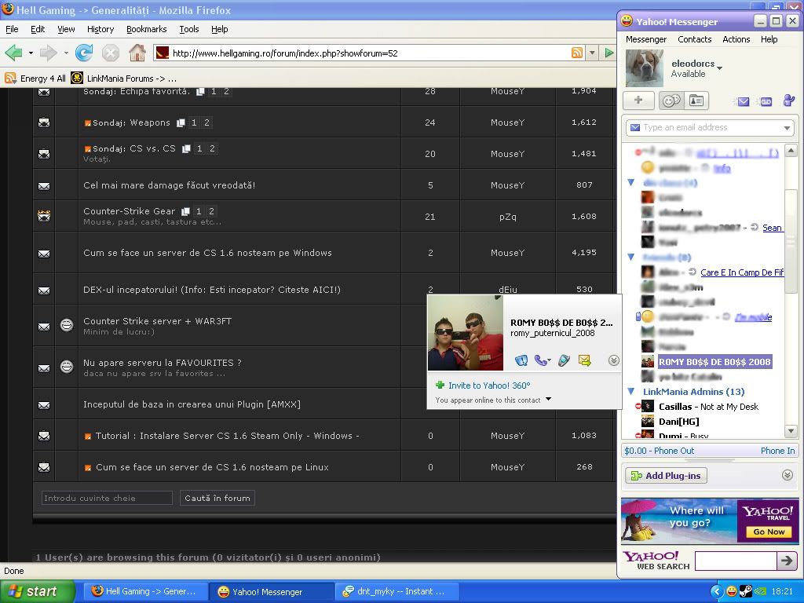Check voicemail icon in Messenger toolbar
This screenshot has height=603, width=804.
click(766, 101)
